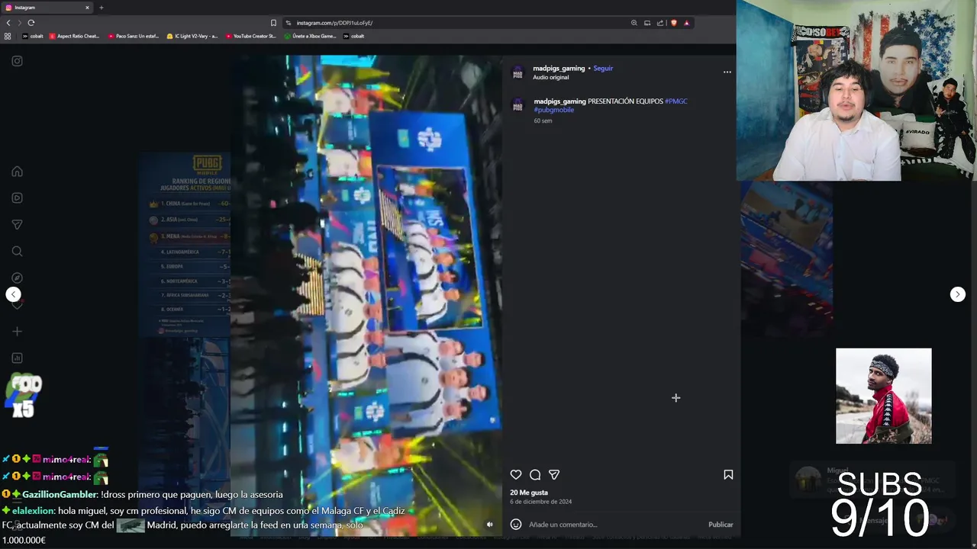The image size is (977, 549).
Task: Open the Brave Rewards triangle icon
Action: [x=686, y=23]
